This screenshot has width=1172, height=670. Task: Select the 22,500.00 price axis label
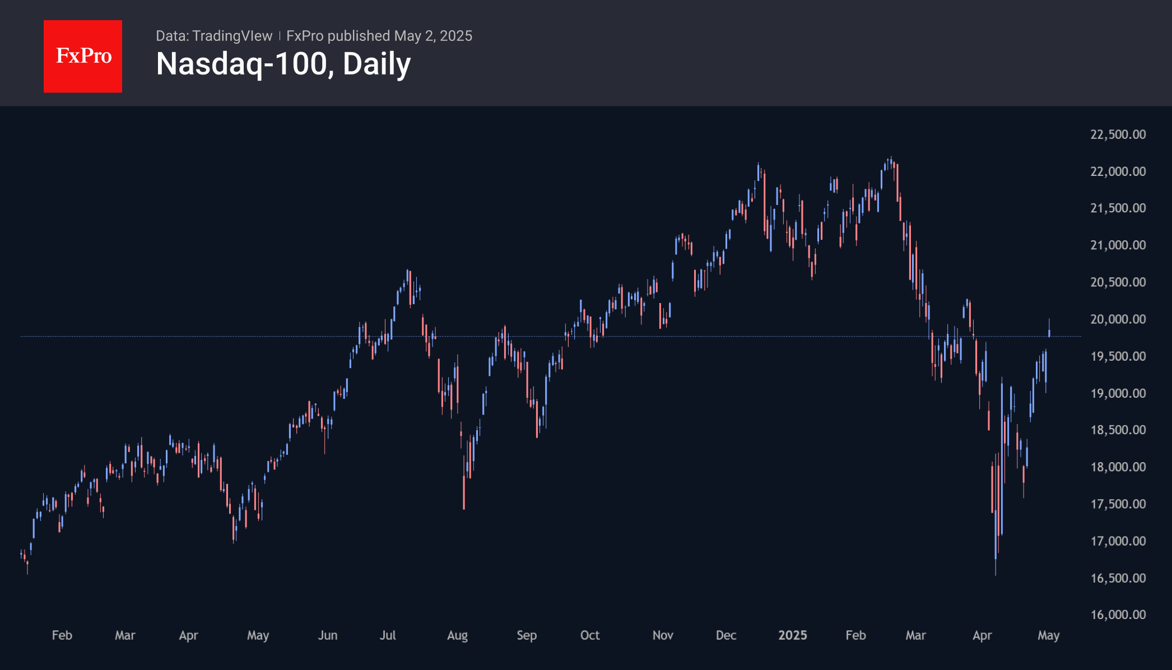tap(1118, 134)
